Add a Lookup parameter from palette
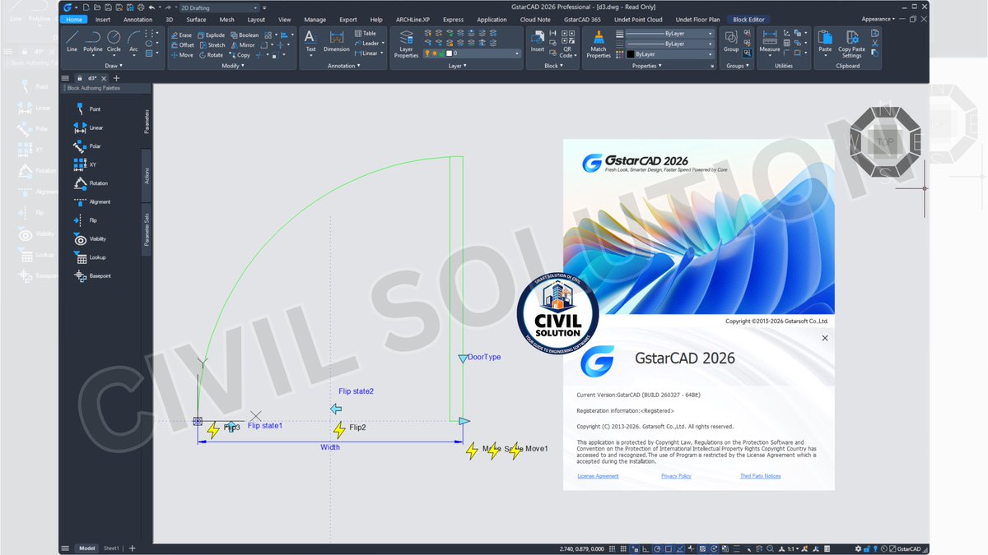This screenshot has height=555, width=988. pyautogui.click(x=90, y=257)
